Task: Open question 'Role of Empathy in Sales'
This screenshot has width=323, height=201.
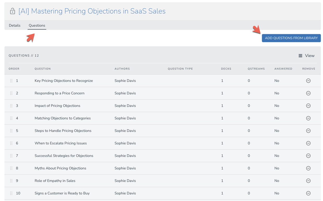Action: click(x=55, y=181)
